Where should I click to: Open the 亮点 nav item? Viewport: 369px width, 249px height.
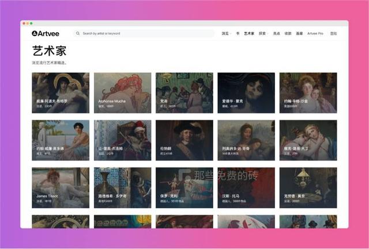coord(276,33)
